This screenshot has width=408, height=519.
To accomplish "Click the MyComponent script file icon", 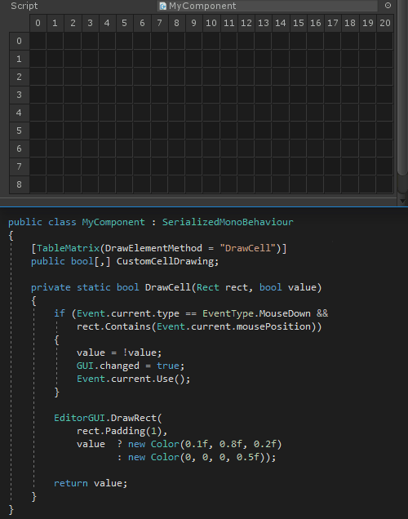I will (163, 6).
